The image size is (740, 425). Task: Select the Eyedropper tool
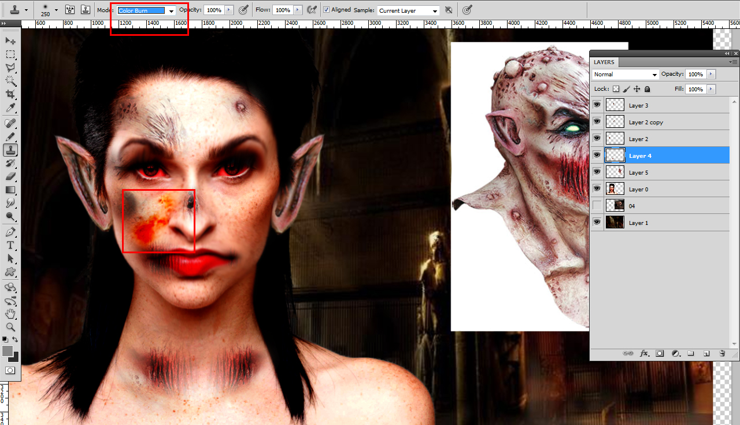coord(10,108)
